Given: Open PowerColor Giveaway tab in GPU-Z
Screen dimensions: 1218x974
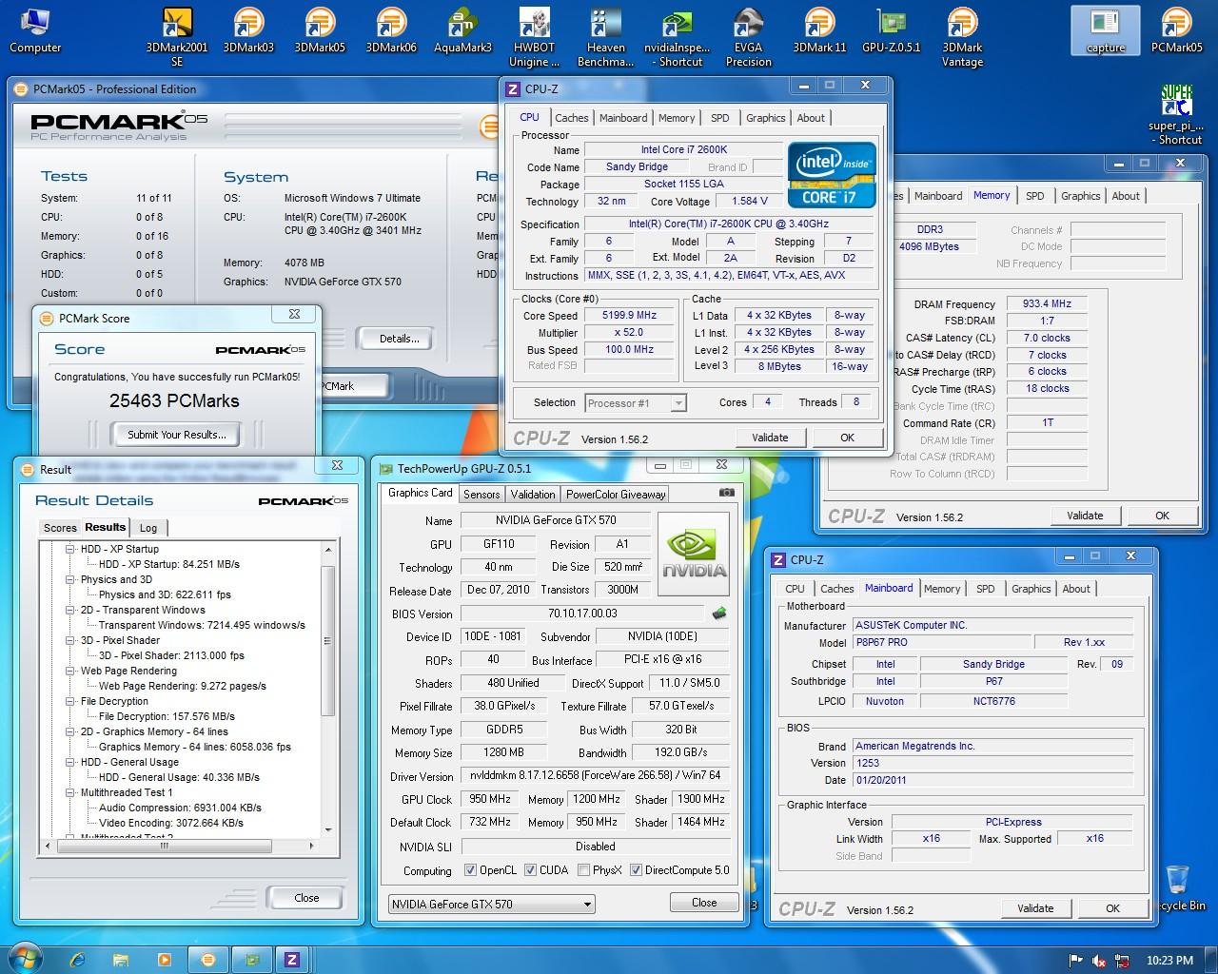Looking at the screenshot, I should (x=616, y=494).
